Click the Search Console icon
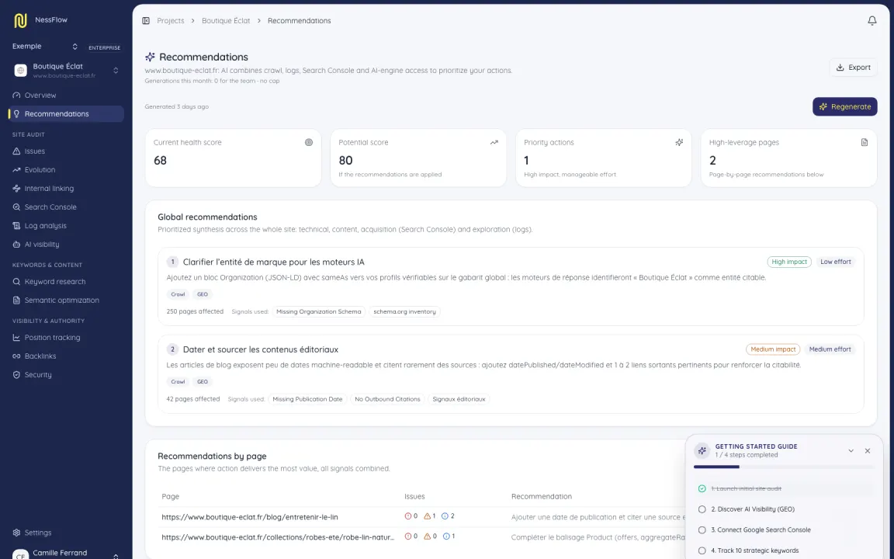 (16, 207)
